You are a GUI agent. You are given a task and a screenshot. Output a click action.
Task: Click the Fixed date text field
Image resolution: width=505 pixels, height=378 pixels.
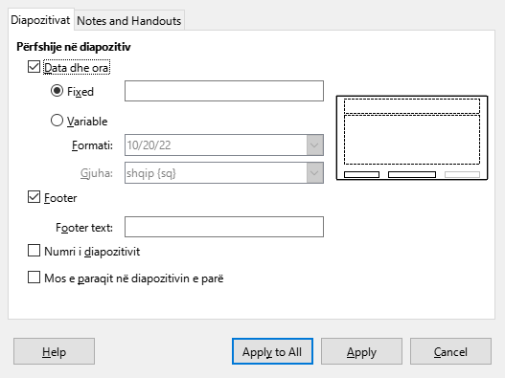coord(224,91)
